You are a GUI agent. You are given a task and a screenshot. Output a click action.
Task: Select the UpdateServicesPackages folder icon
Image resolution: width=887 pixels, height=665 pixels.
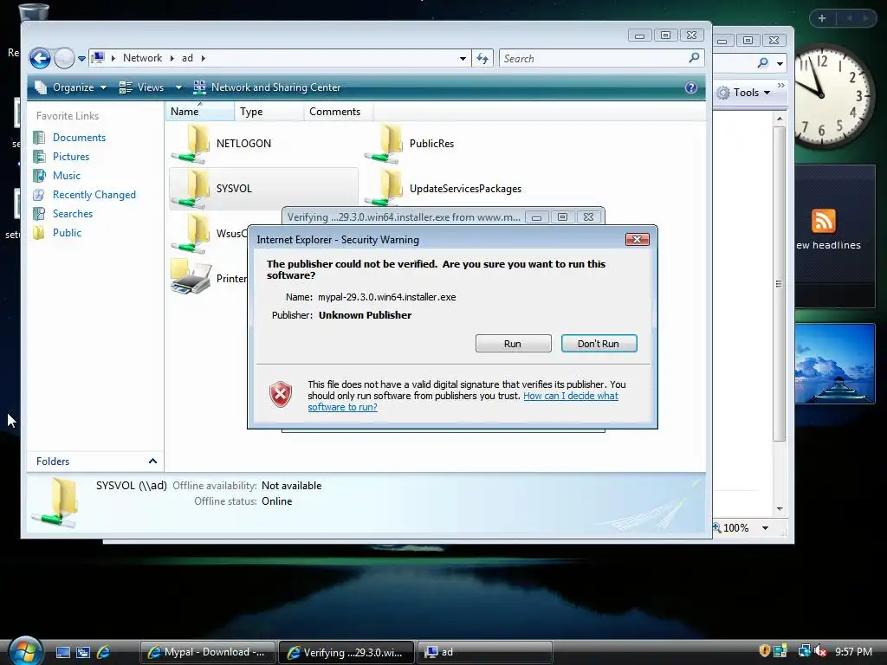(x=385, y=188)
